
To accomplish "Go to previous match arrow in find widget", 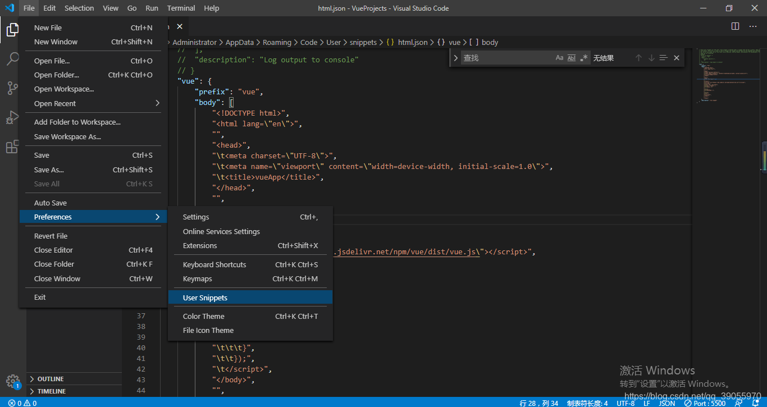I will point(638,58).
